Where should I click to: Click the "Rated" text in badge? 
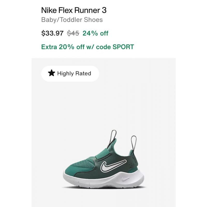83,73
